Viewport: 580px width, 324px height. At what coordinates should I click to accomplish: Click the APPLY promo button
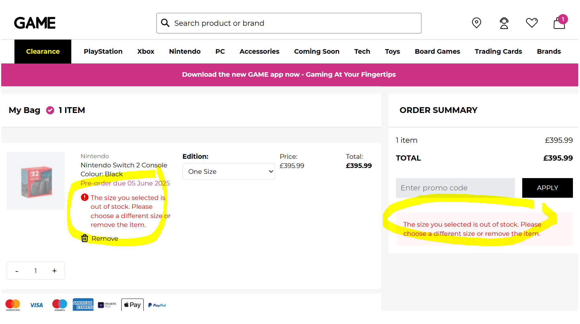[x=547, y=188]
